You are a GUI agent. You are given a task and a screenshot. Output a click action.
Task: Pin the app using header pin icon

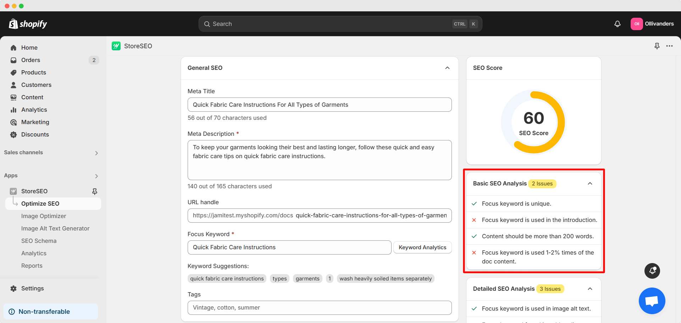(657, 46)
